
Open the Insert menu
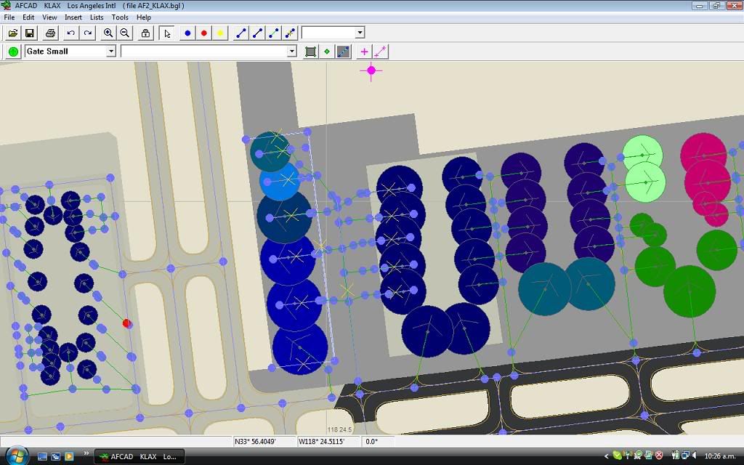(73, 17)
